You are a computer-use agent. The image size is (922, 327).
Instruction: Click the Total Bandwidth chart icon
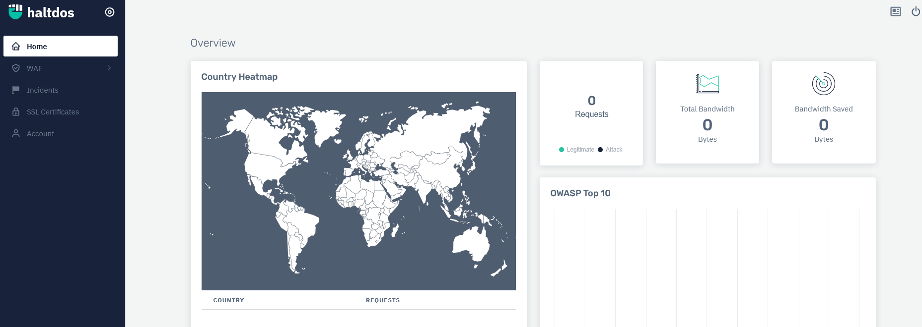(x=707, y=84)
